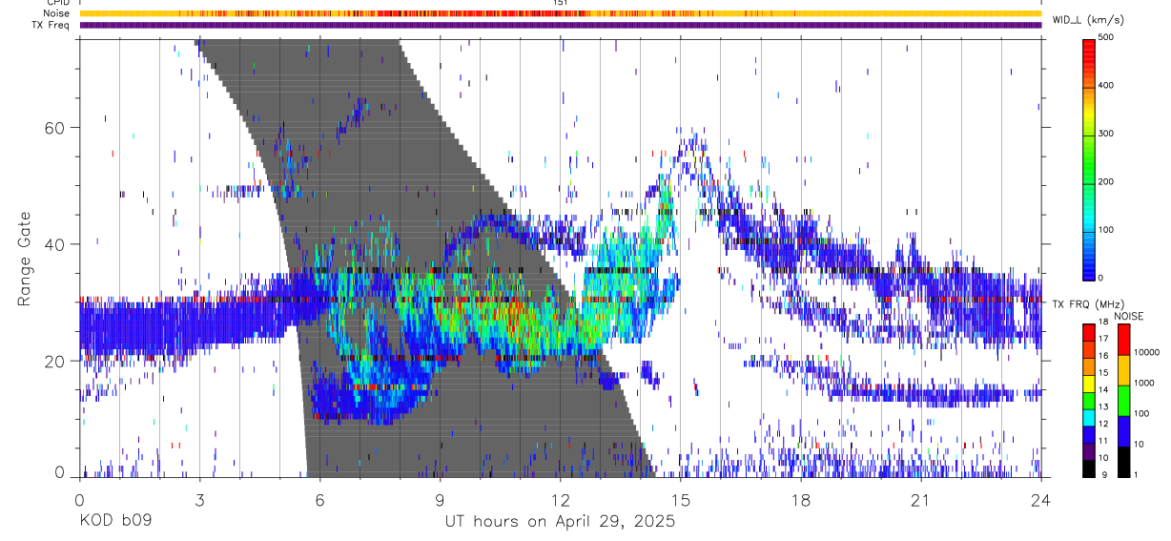The width and height of the screenshot is (1171, 541).
Task: Click the 12 tick on UT hours axis
Action: [x=561, y=499]
